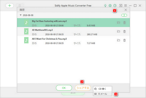The width and height of the screenshot is (146, 98).
Task: Click the green add files plus button
Action: [10, 6]
